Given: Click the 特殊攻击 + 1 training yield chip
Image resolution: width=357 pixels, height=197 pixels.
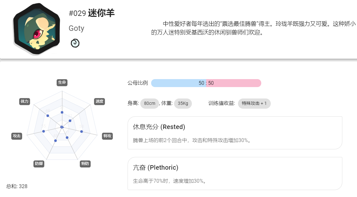Looking at the screenshot, I should pyautogui.click(x=254, y=104).
